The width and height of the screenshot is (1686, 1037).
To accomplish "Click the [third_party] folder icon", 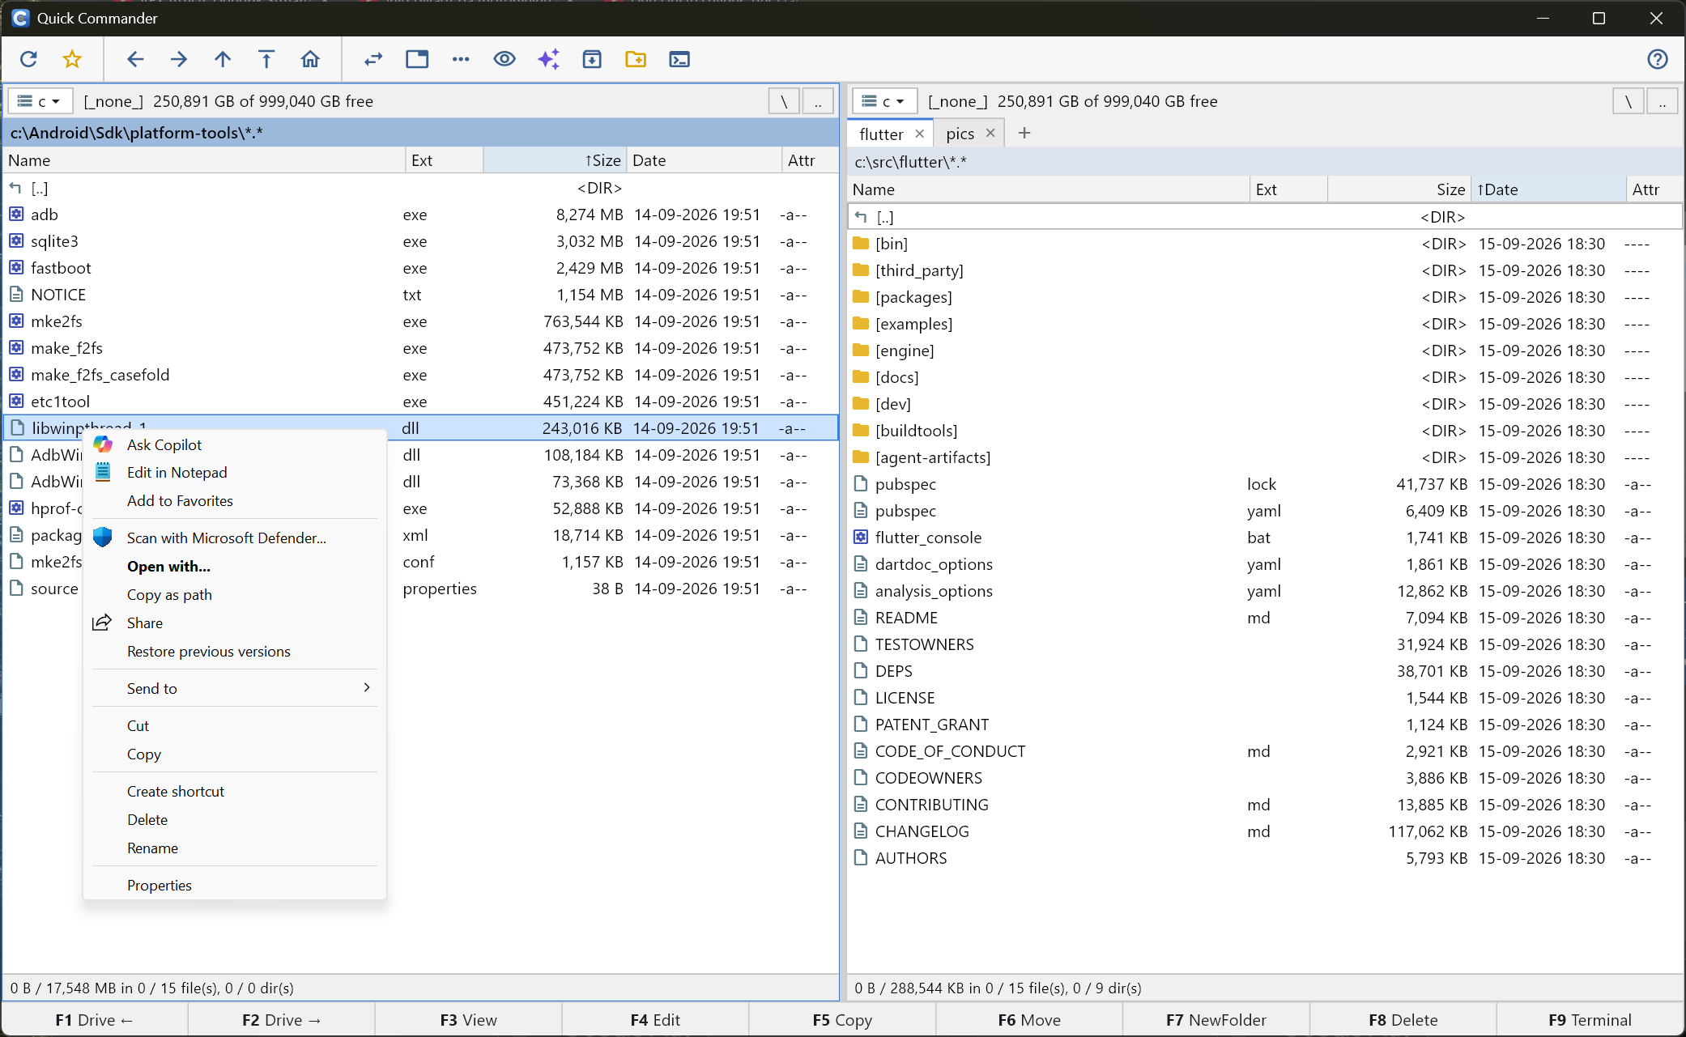I will point(861,270).
